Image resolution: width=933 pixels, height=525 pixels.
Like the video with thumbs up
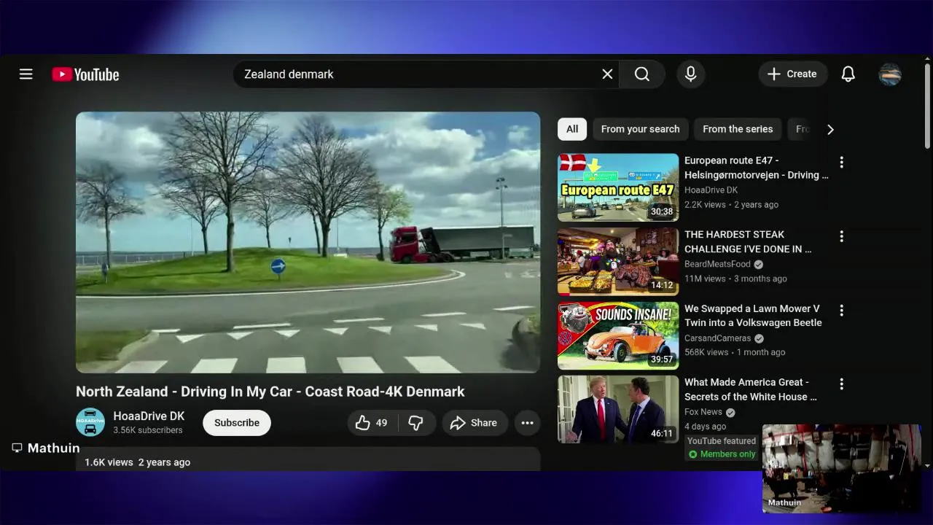(x=371, y=423)
